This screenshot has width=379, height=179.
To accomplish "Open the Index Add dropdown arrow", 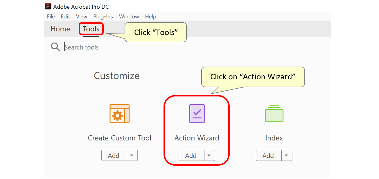I will point(287,155).
